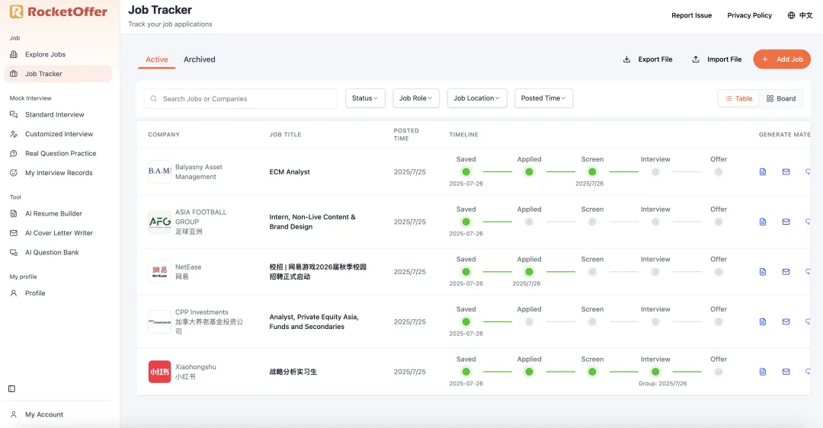The image size is (823, 428).
Task: Click Saved step for ECM Analyst
Action: click(x=466, y=171)
